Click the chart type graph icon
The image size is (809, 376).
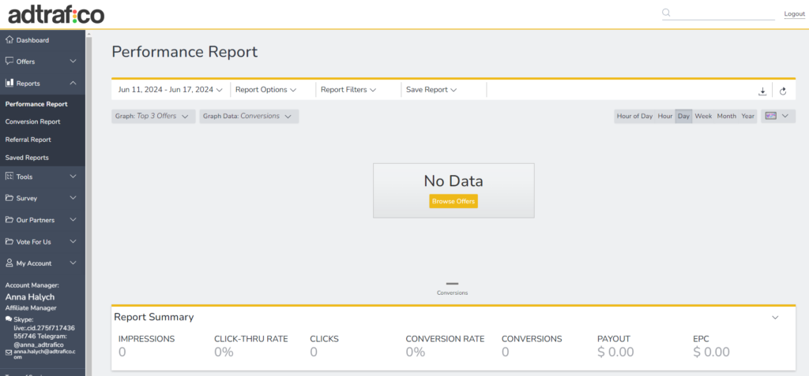click(771, 116)
